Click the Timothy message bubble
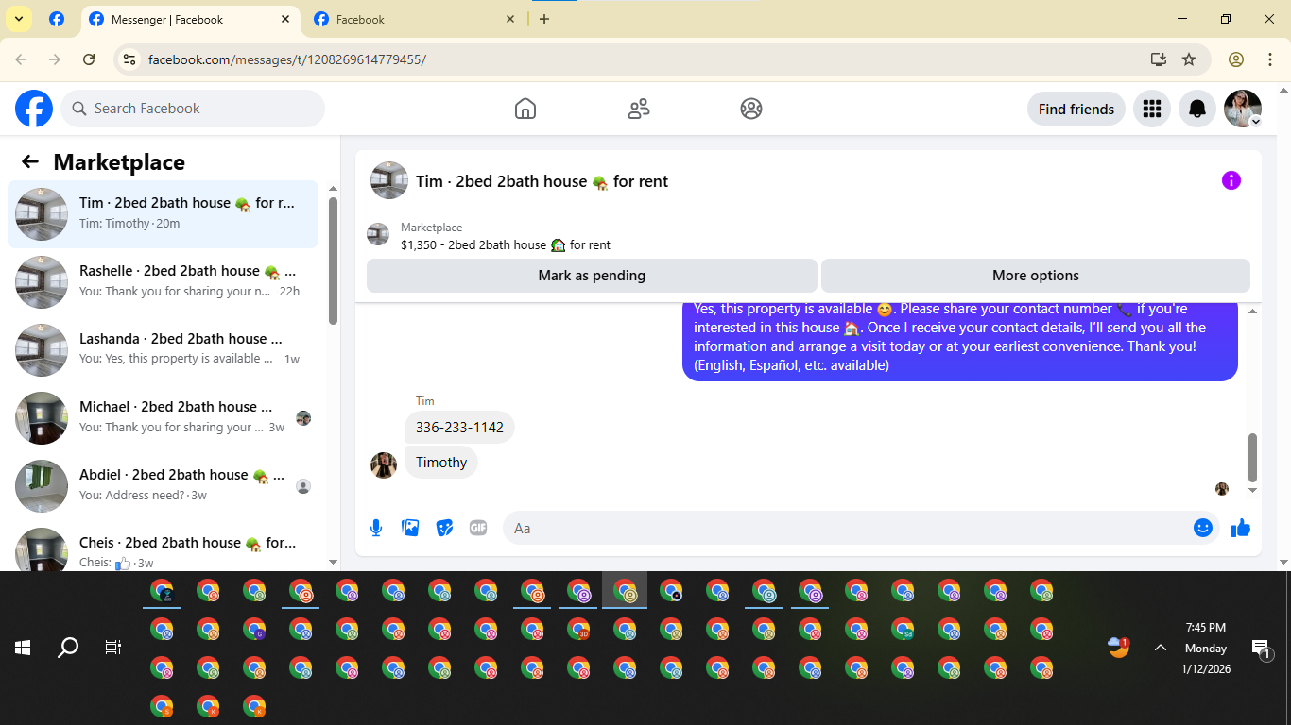 click(x=441, y=462)
